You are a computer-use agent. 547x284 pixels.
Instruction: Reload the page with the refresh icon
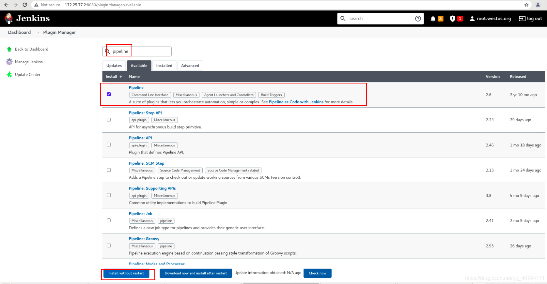tap(25, 5)
